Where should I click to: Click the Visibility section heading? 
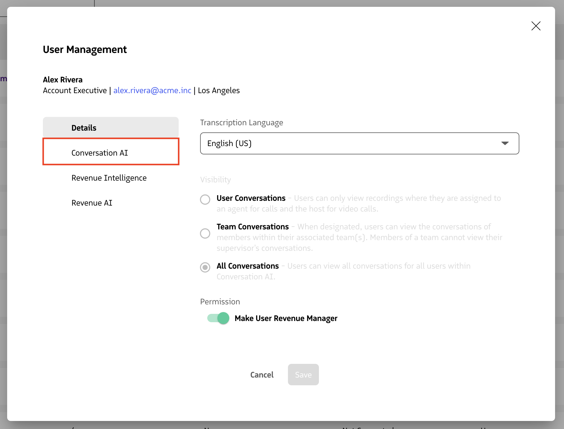pos(215,179)
